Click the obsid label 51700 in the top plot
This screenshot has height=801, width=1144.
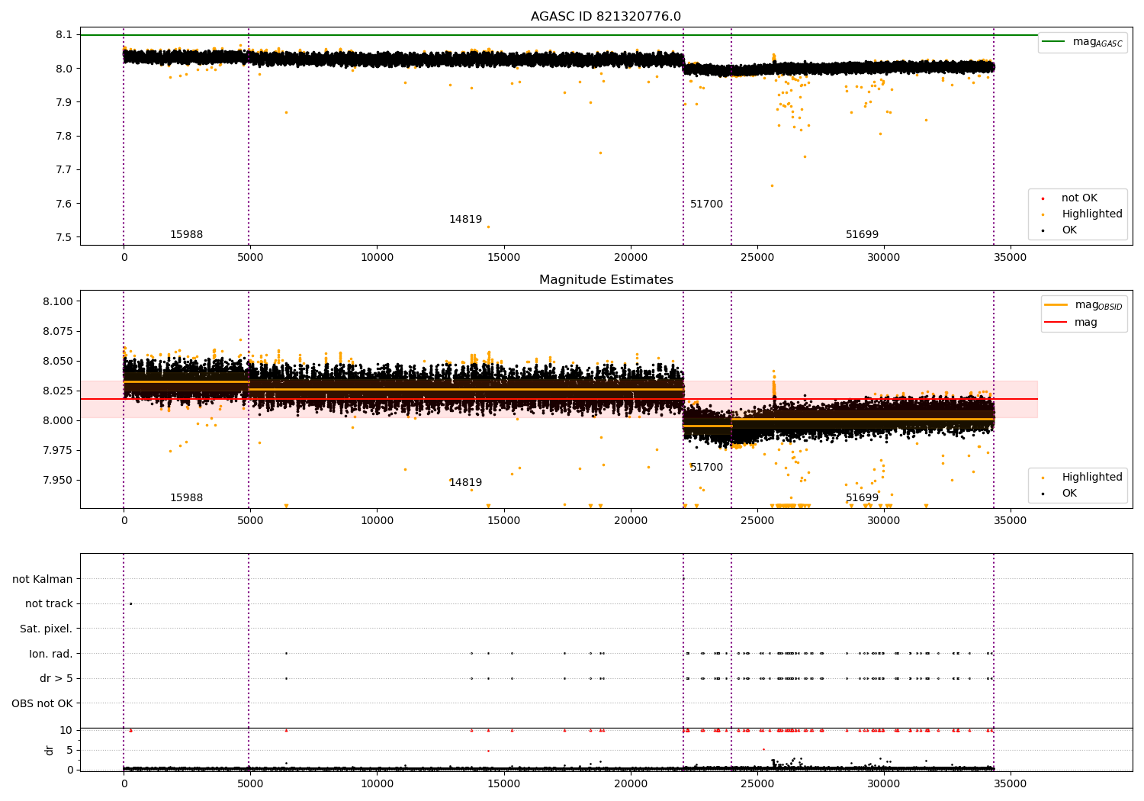point(706,204)
